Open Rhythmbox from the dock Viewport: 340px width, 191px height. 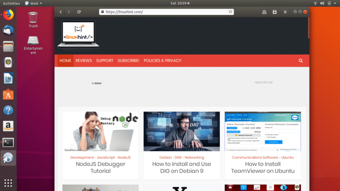point(8,63)
